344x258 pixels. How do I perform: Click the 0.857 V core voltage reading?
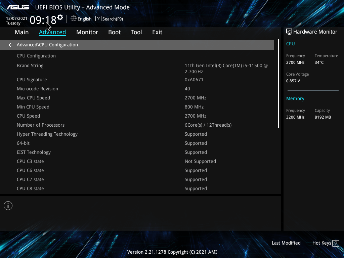(x=293, y=81)
